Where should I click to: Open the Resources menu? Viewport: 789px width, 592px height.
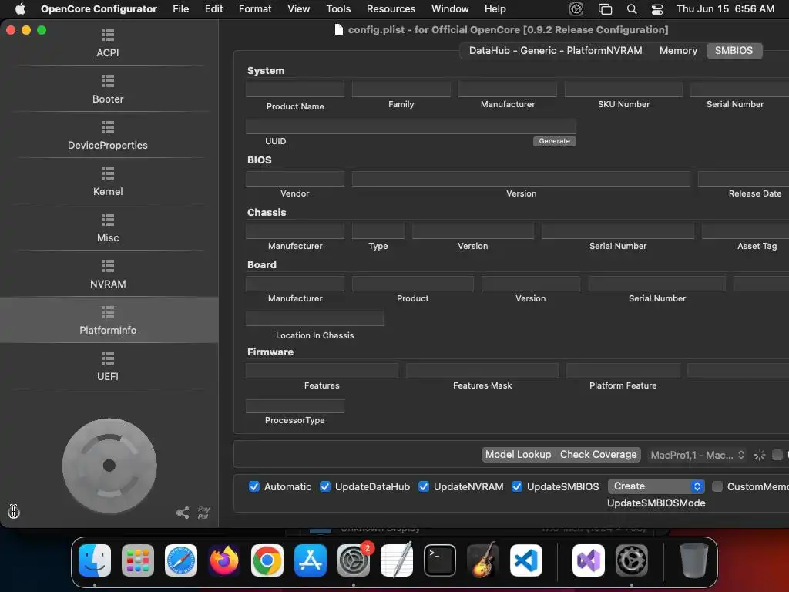click(x=391, y=9)
